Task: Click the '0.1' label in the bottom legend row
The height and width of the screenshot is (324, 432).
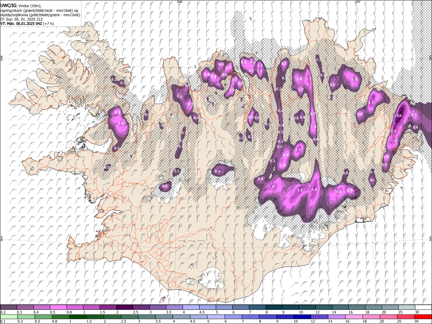Action: point(3,322)
